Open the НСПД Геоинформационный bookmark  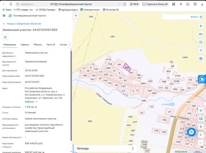click(46, 10)
